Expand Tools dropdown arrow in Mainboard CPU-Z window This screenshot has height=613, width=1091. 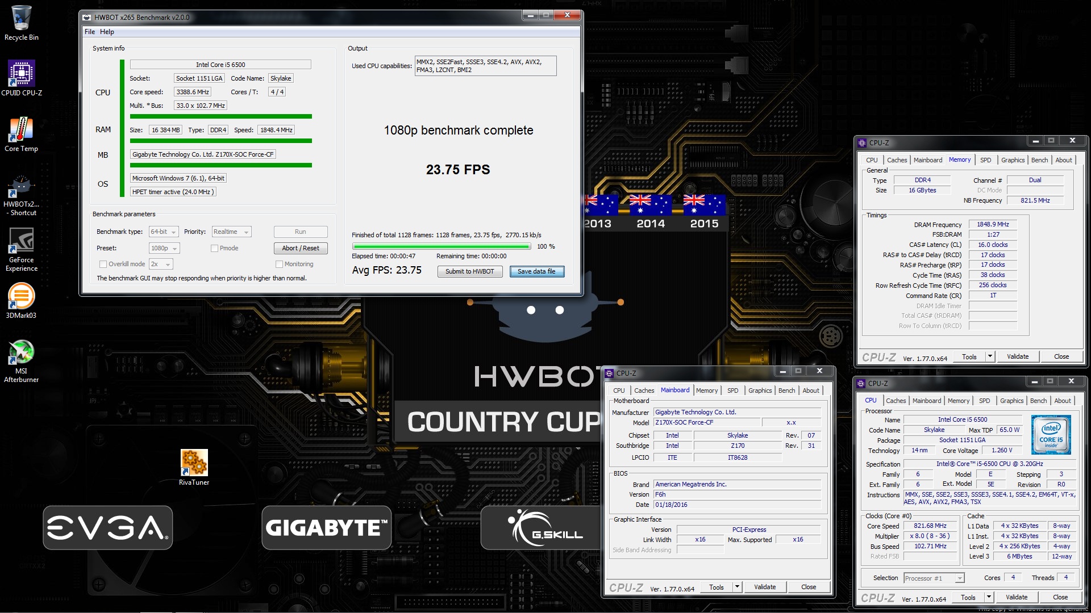coord(737,587)
